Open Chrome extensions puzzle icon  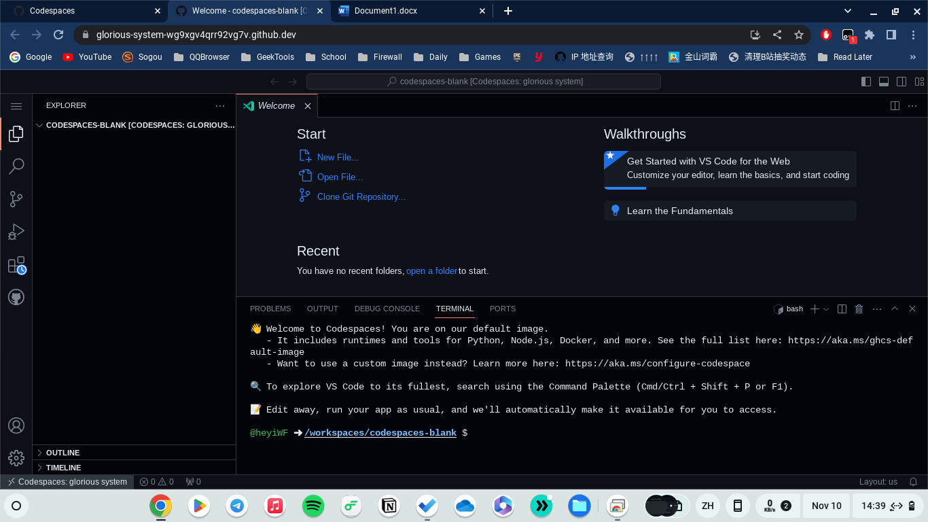pos(870,35)
